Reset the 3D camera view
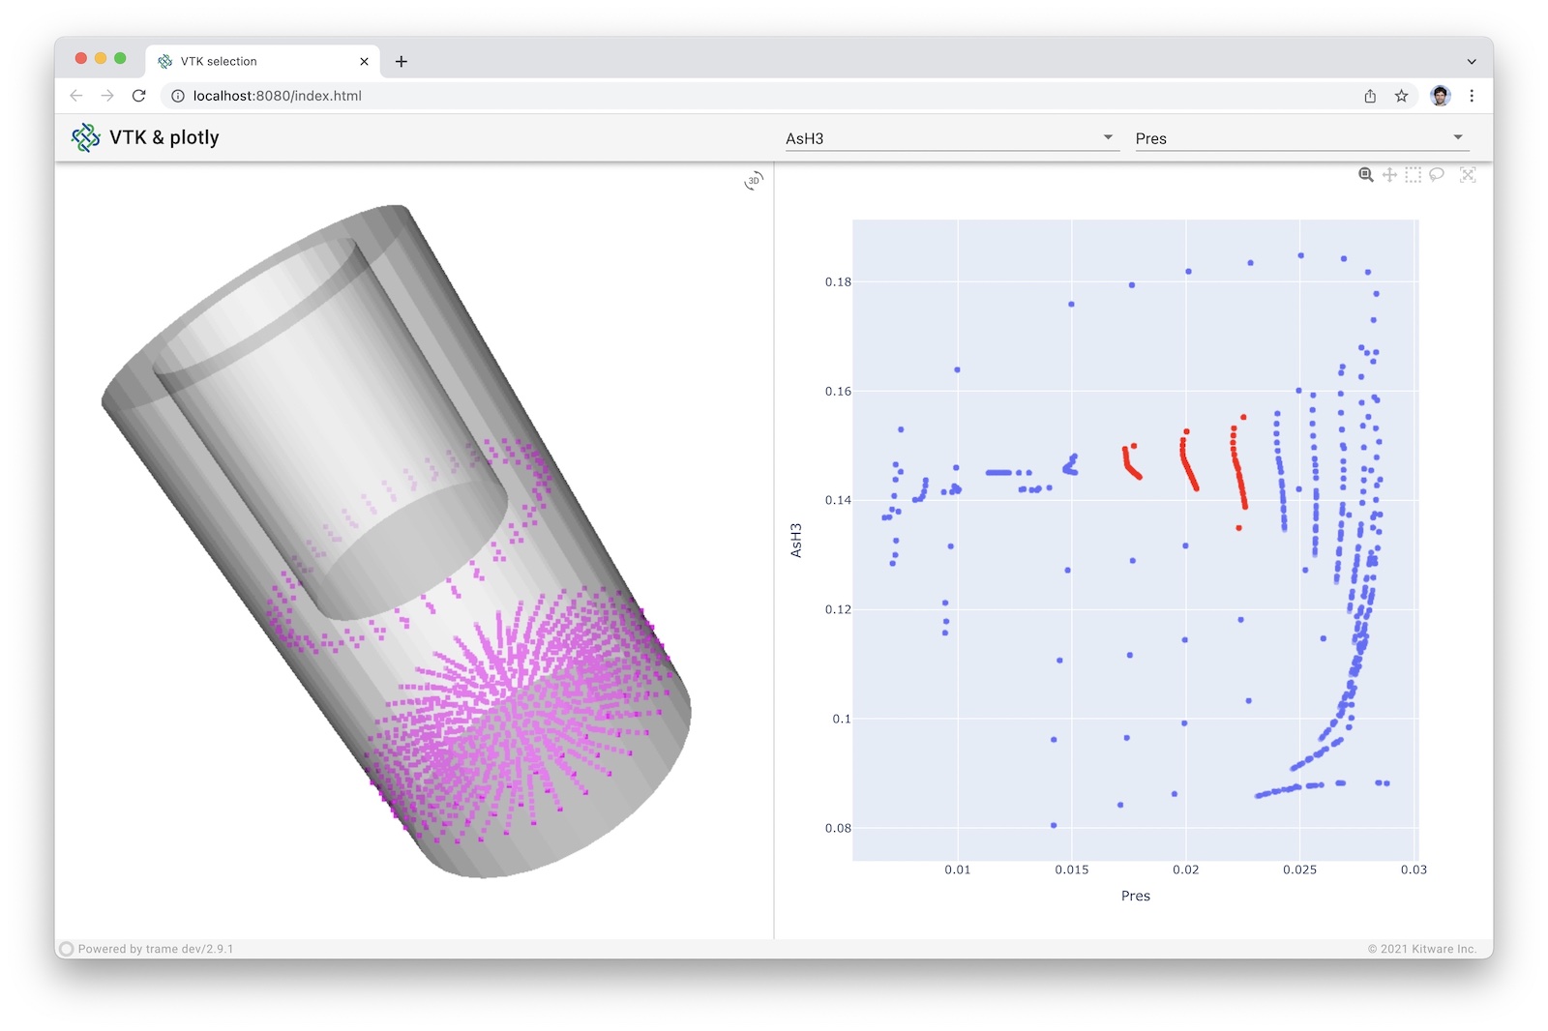 (x=754, y=181)
